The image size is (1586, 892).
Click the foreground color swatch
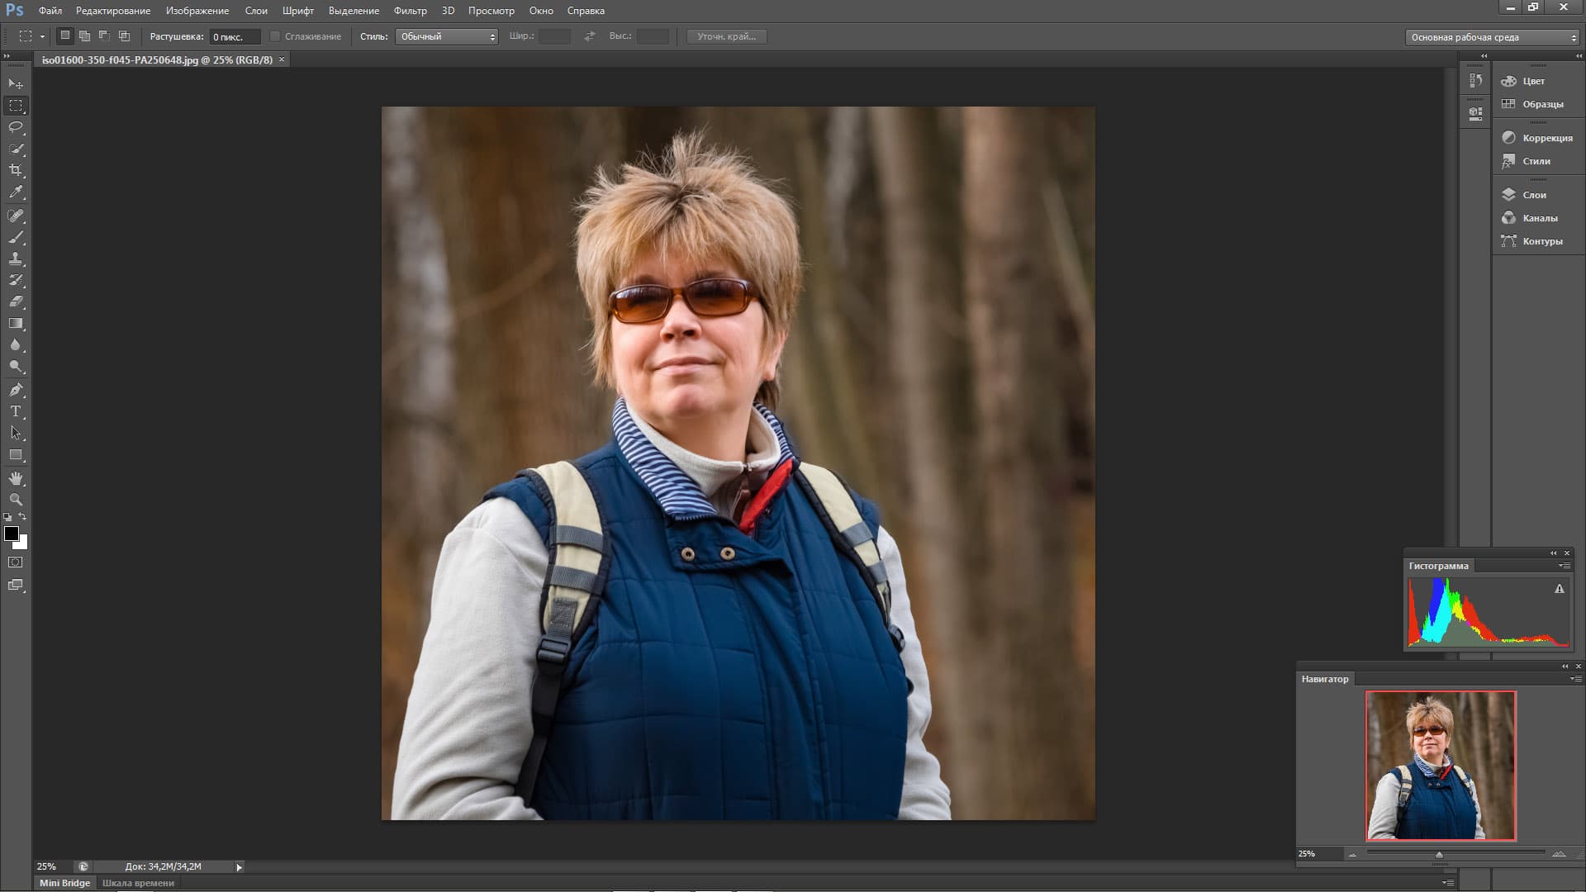click(11, 534)
